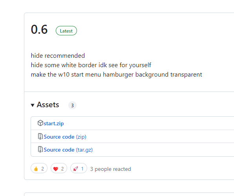The image size is (234, 196).
Task: Click the Assets count badge showing 3
Action: coord(72,105)
